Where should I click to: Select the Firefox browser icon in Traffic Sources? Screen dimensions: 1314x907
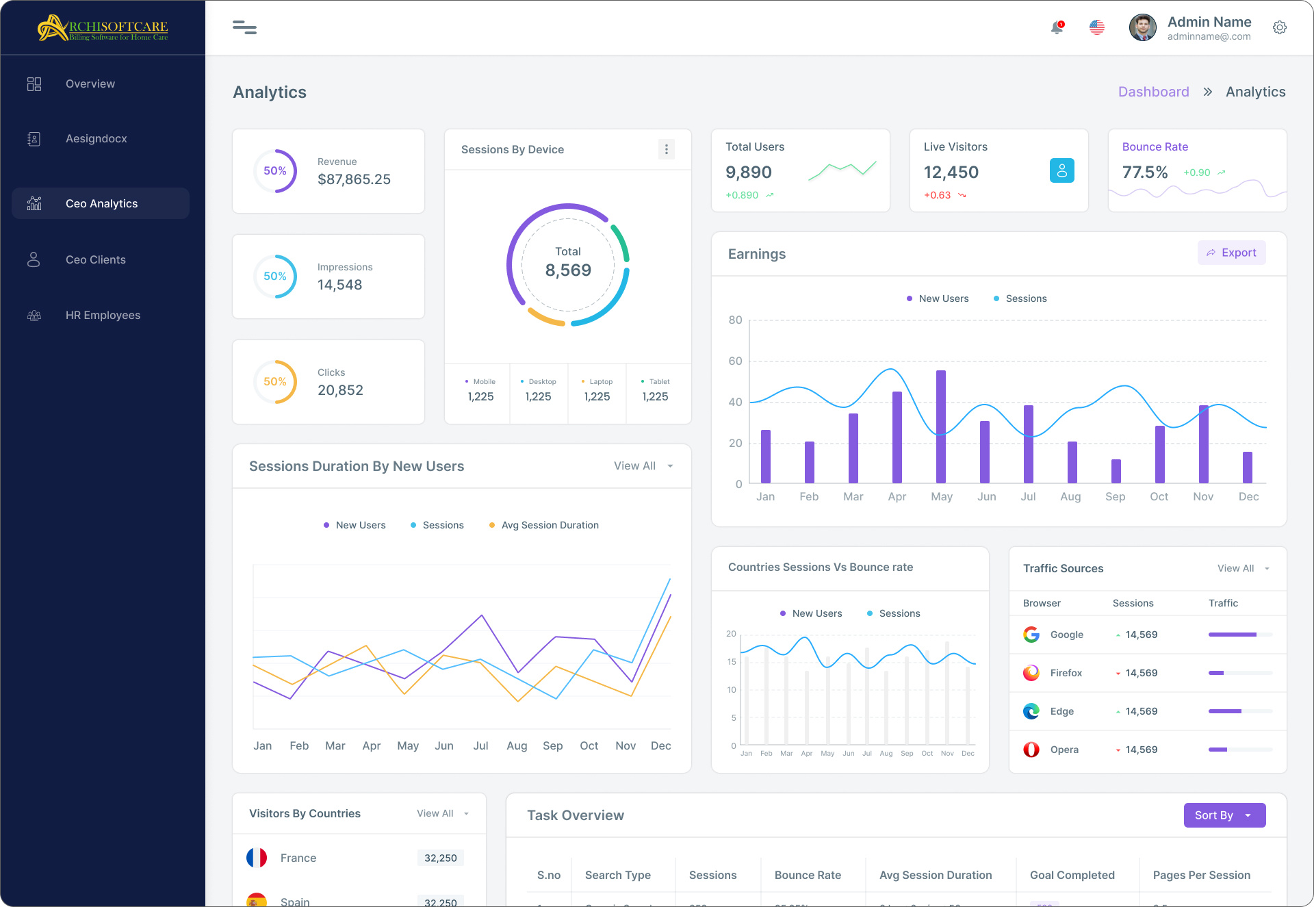tap(1031, 673)
